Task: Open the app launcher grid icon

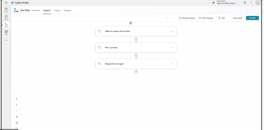Action: (x=6, y=3)
